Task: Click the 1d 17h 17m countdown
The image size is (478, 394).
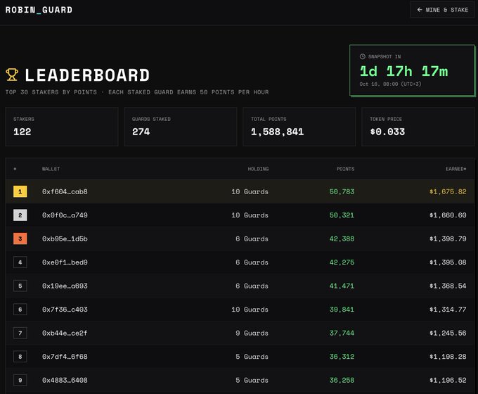Action: [x=404, y=72]
